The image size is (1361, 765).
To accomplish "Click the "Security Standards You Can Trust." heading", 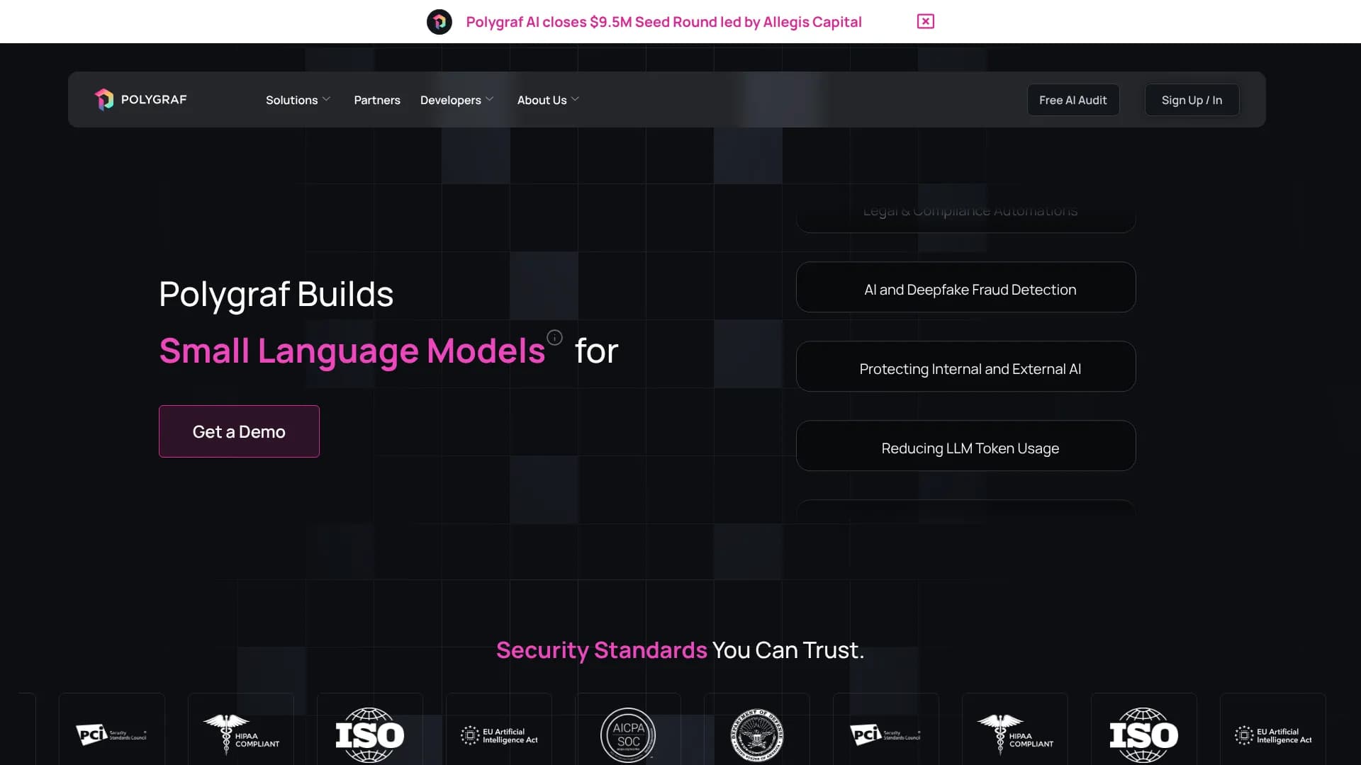I will tap(680, 650).
